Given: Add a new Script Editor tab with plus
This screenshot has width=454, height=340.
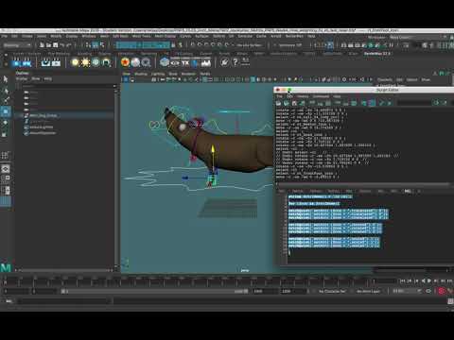Looking at the screenshot, I should point(419,191).
